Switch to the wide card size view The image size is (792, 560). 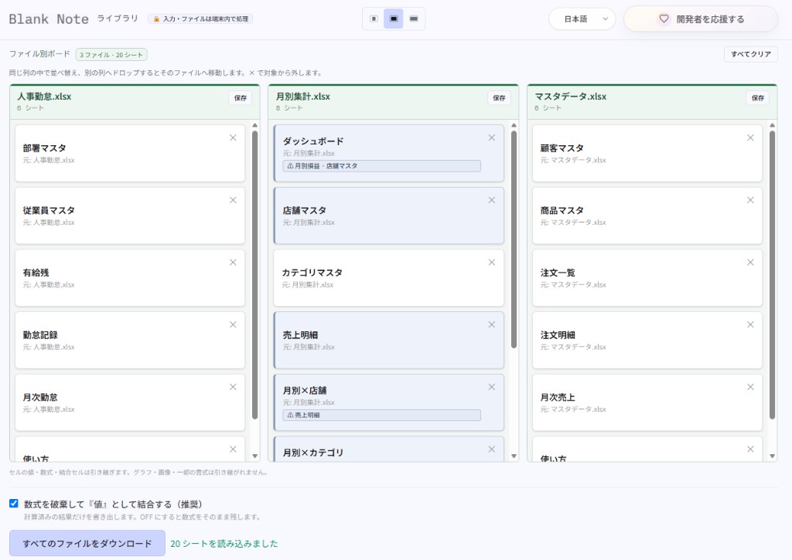point(414,19)
